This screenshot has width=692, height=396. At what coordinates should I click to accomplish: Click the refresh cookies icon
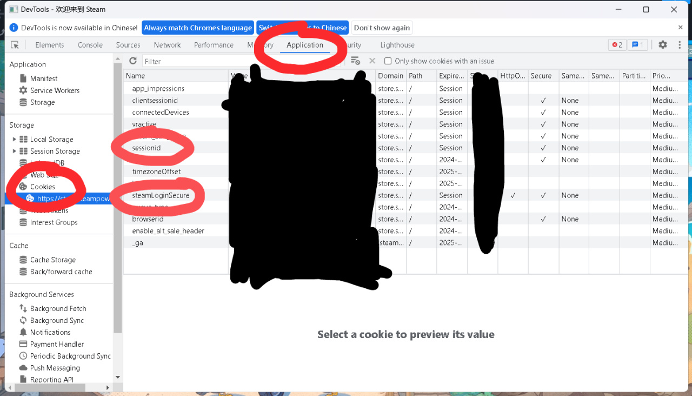tap(133, 61)
